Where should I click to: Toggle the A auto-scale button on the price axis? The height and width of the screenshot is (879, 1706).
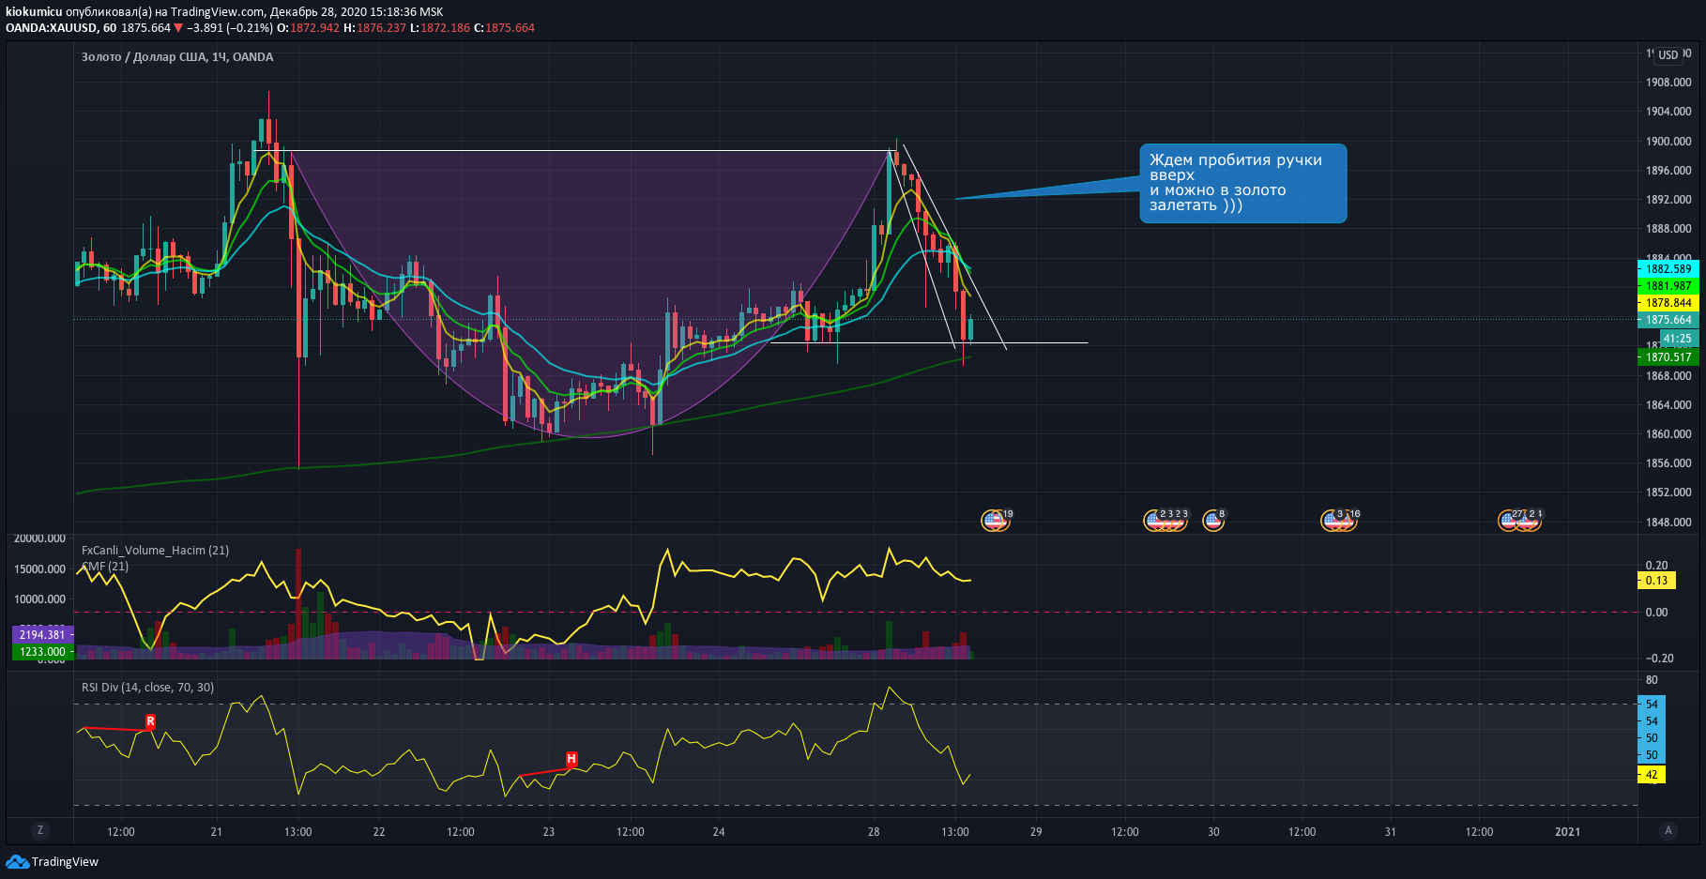coord(1668,830)
